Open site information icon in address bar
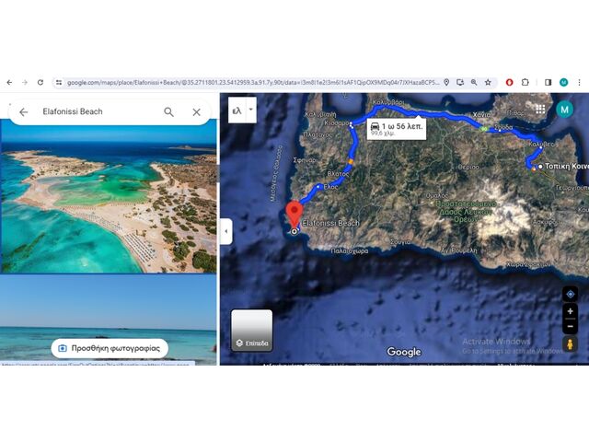Viewport: 589px width, 442px height. pos(59,82)
